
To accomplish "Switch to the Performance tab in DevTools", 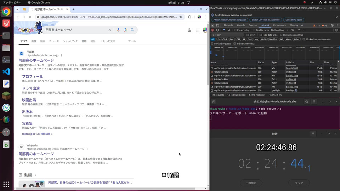I will [x=279, y=25].
